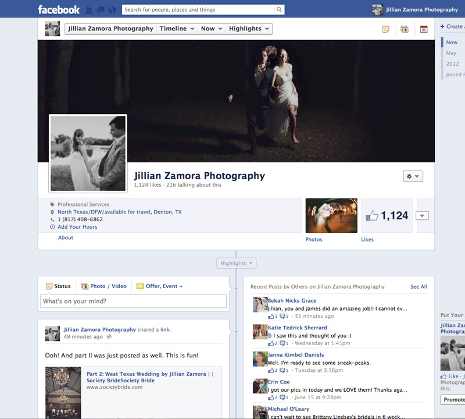Open Bekah Nicks Grace's profile

[x=292, y=300]
